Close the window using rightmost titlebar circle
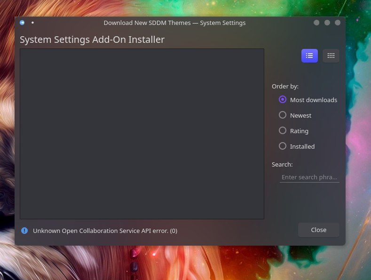Screen dimensions: 371x280 pos(338,23)
